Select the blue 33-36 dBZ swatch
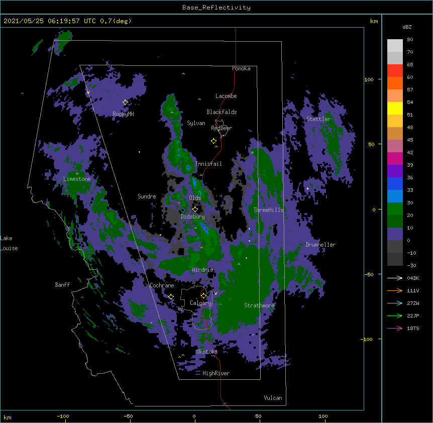The width and height of the screenshot is (433, 423). tap(395, 183)
